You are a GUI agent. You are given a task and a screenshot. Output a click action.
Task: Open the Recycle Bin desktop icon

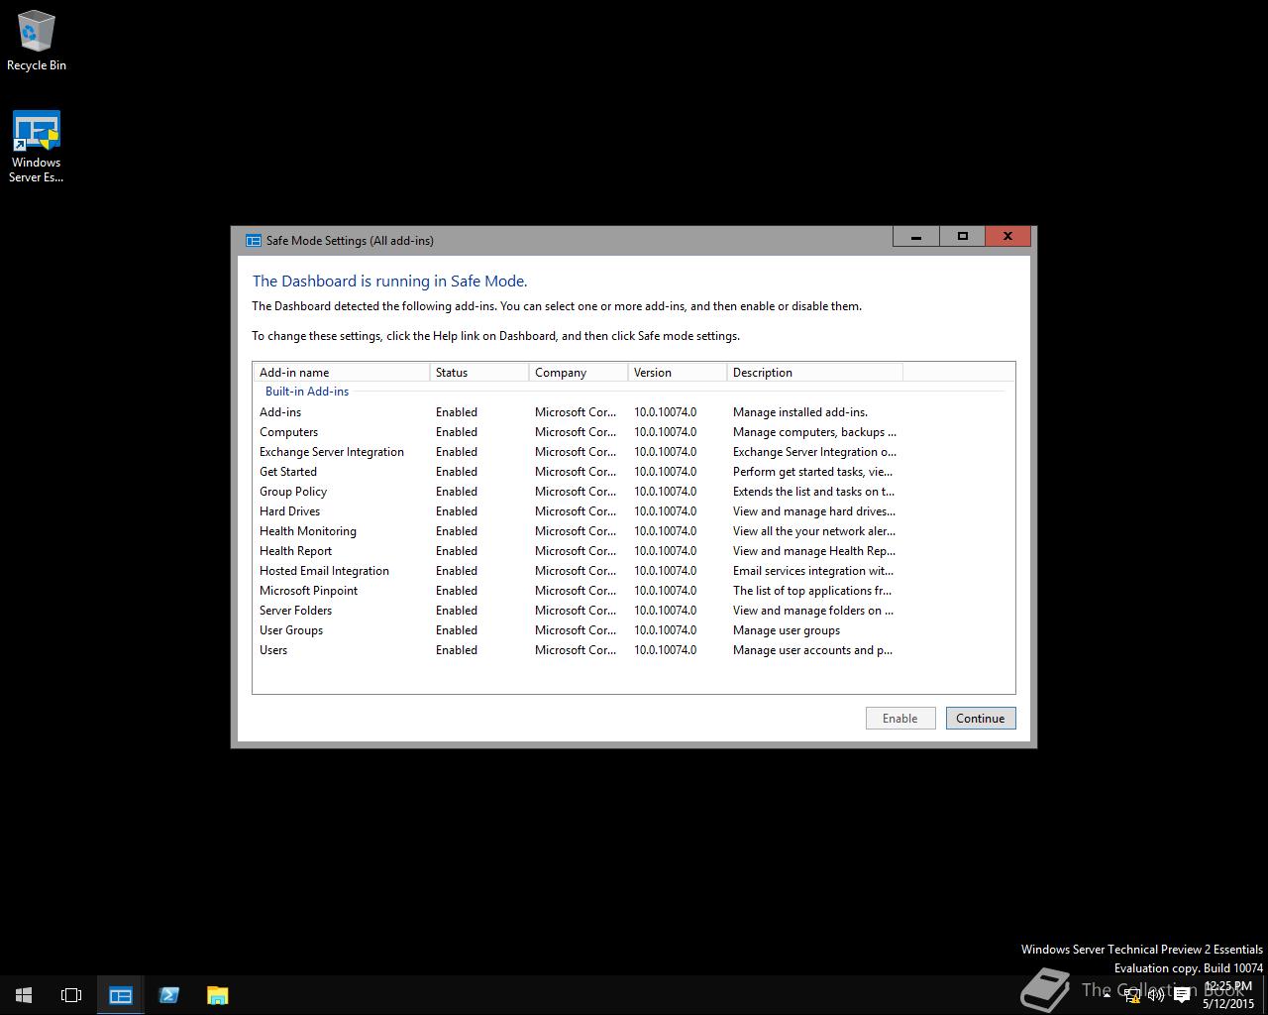click(37, 42)
